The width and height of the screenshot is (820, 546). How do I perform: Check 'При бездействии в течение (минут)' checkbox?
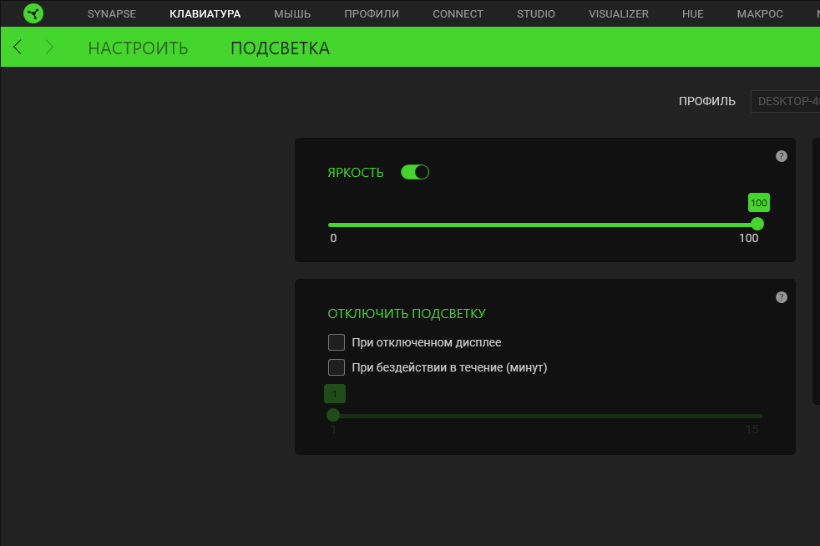337,367
